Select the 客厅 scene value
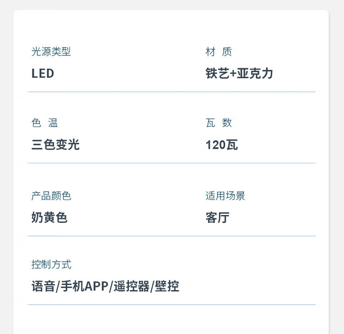The height and width of the screenshot is (334, 344). [217, 218]
